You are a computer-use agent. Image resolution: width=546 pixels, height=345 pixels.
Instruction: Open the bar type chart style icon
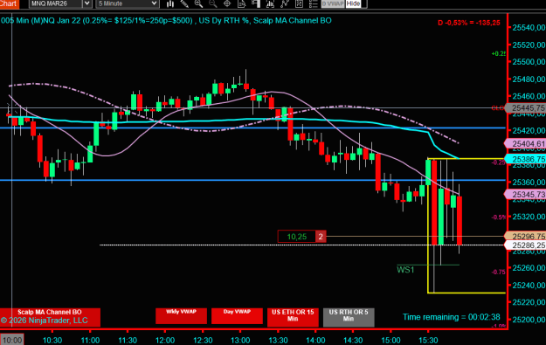click(x=170, y=3)
